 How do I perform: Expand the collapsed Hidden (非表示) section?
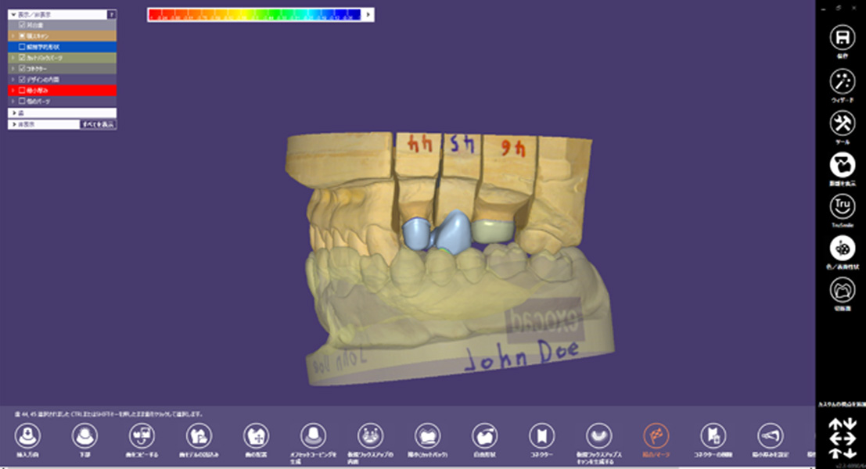pos(13,124)
